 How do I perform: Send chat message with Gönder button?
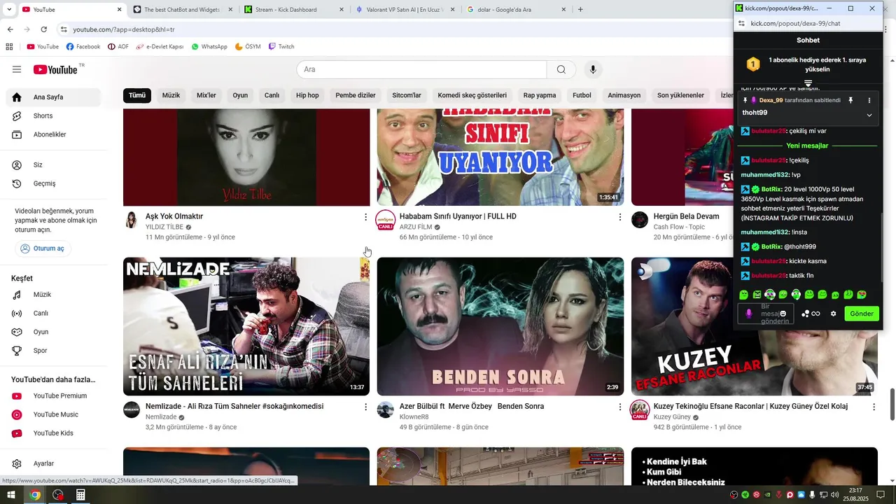click(x=862, y=314)
